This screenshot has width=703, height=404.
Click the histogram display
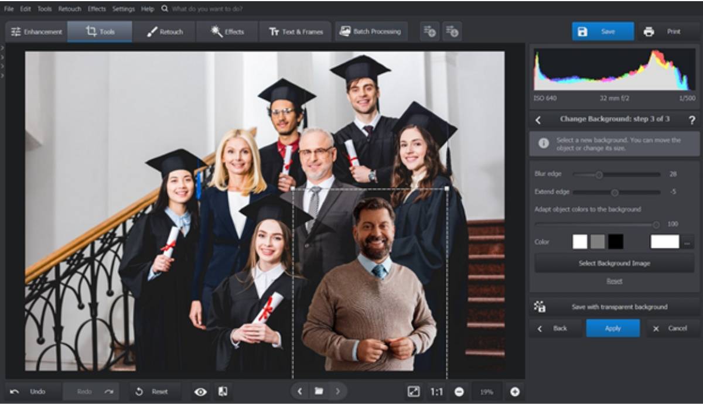coord(614,69)
